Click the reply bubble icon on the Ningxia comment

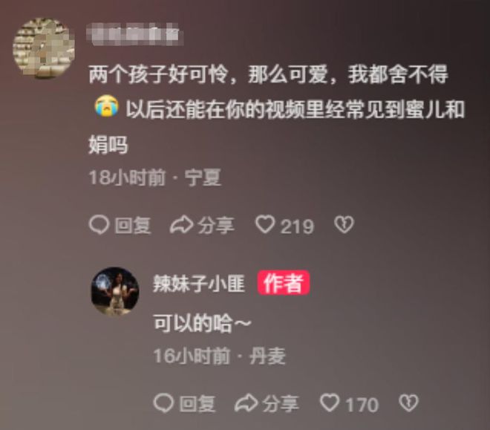tap(99, 225)
